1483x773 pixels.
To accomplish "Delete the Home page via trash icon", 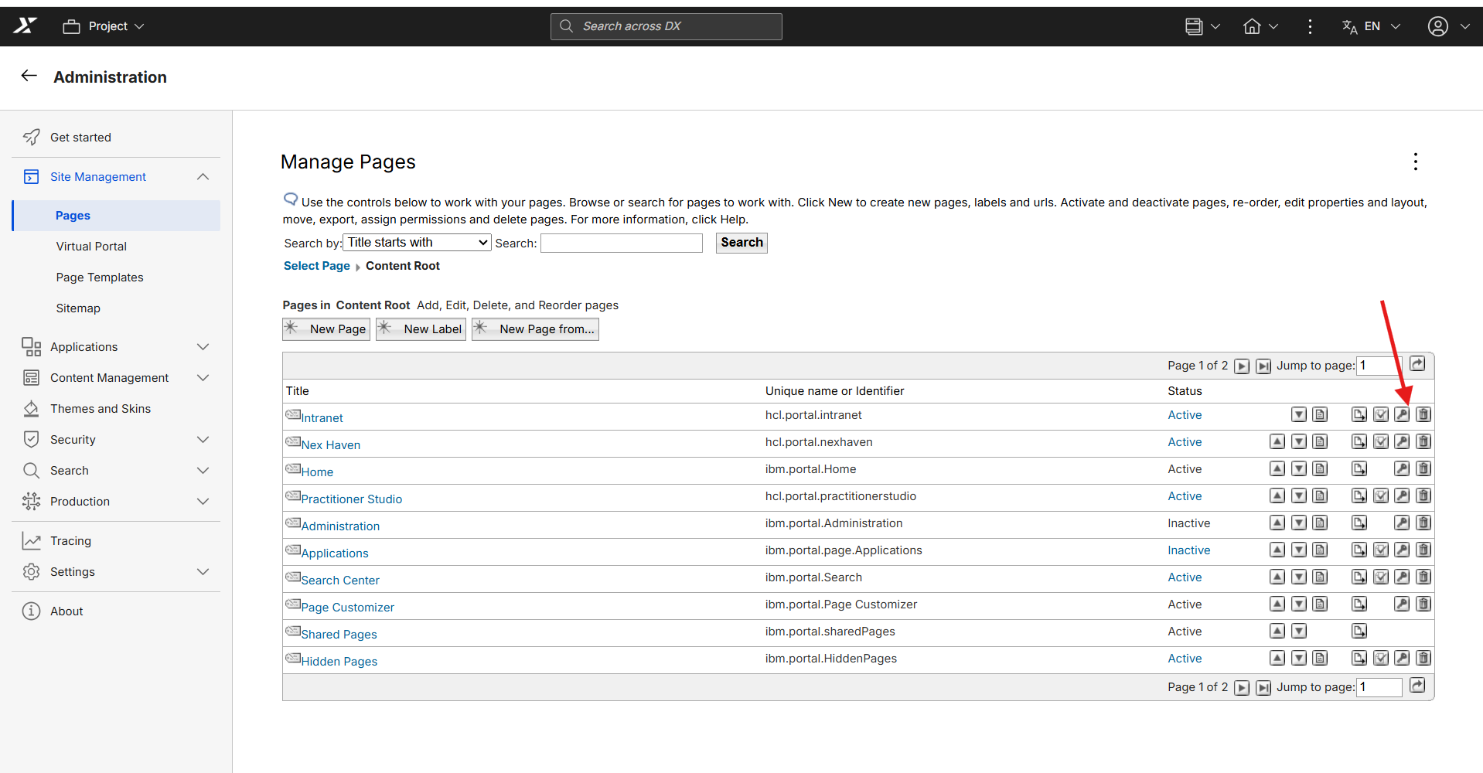I will (x=1423, y=469).
